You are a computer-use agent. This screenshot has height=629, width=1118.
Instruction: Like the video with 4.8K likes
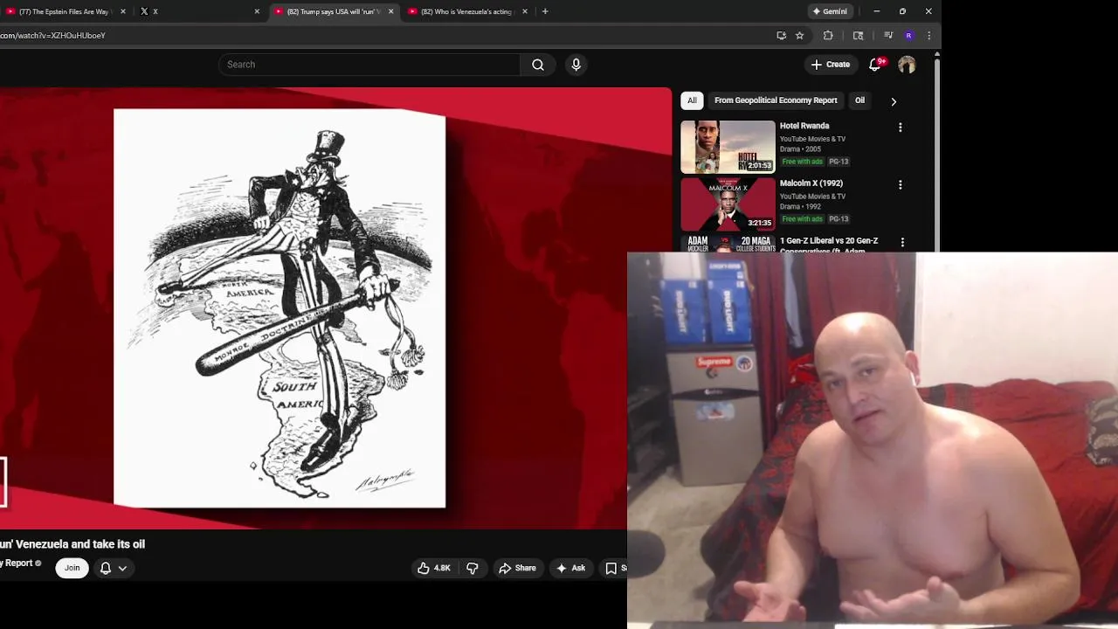(x=434, y=568)
